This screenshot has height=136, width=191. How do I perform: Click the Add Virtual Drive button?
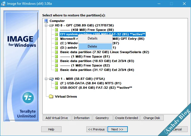pyautogui.click(x=57, y=118)
